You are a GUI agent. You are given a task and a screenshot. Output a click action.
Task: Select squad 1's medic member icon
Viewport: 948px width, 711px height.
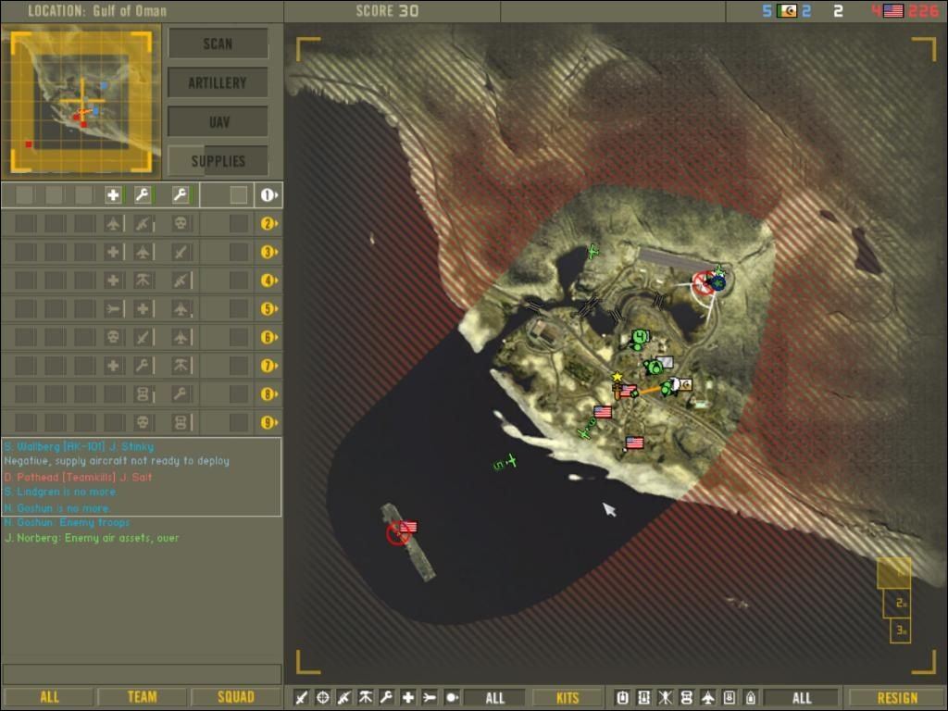[113, 194]
